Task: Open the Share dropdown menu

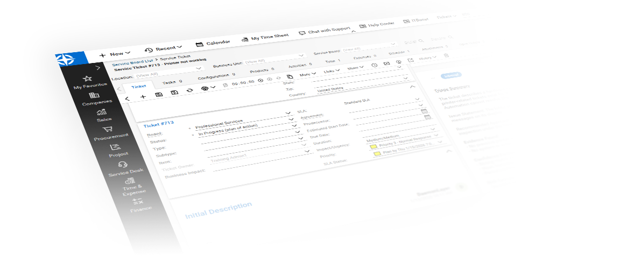Action: tap(355, 68)
